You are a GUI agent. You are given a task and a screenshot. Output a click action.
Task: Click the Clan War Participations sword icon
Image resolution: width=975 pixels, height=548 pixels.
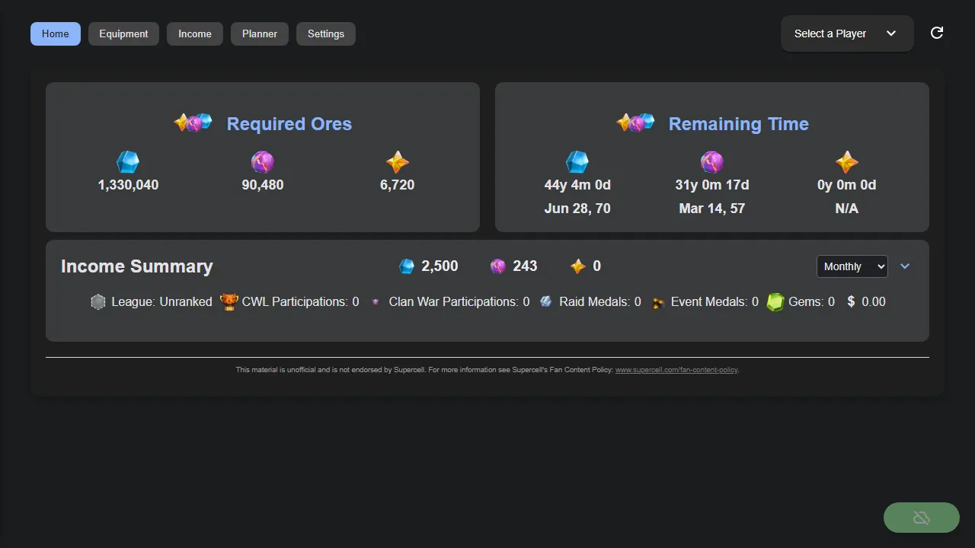(375, 301)
